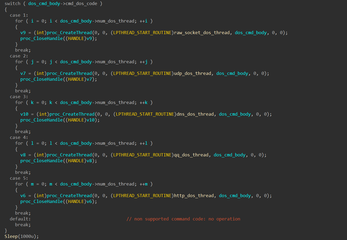The height and width of the screenshot is (240, 347).
Task: Click variable v7 assignment
Action: click(23, 73)
